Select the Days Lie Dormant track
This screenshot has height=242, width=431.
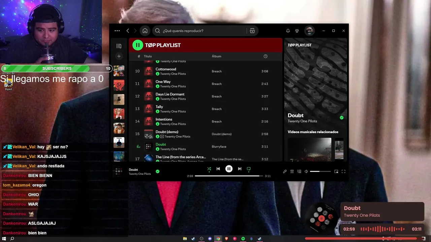[170, 94]
